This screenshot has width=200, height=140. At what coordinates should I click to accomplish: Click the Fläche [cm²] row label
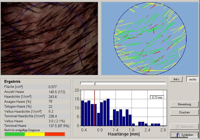coord(13,87)
